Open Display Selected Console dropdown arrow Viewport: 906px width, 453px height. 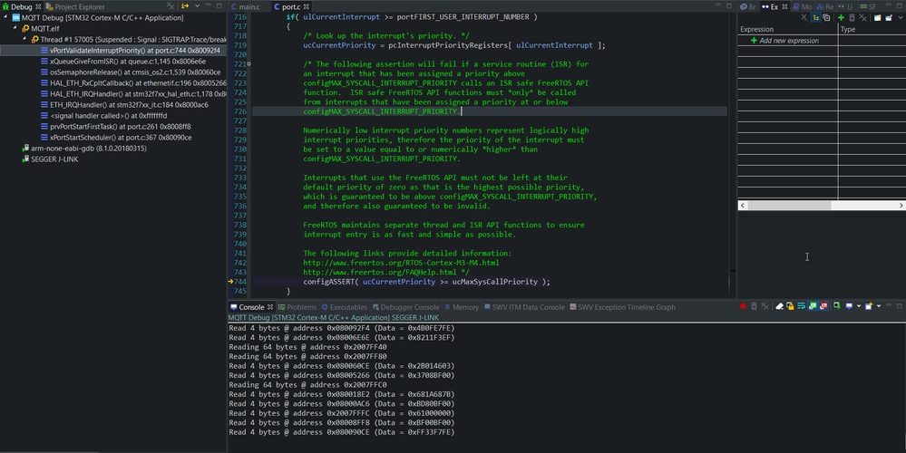pyautogui.click(x=859, y=306)
